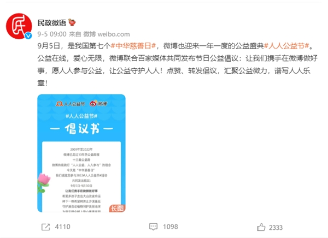
Task: Open the #人人公益节# hashtag in post text
Action: (x=286, y=45)
